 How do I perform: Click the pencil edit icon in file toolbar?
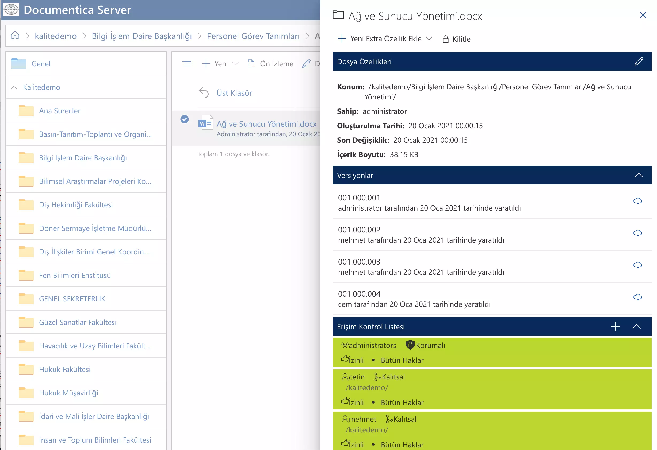(307, 64)
